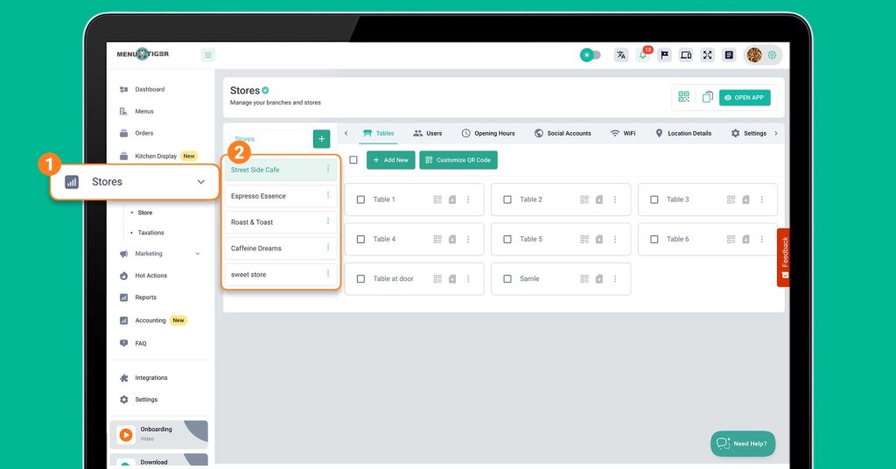Open the Social Accounts tab
Screen dimensions: 896x469
(x=563, y=133)
